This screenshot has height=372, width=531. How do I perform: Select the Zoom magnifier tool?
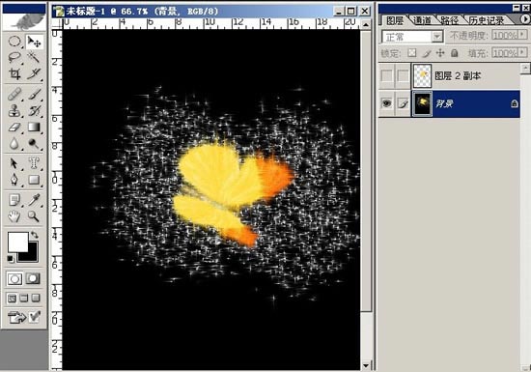pyautogui.click(x=34, y=215)
